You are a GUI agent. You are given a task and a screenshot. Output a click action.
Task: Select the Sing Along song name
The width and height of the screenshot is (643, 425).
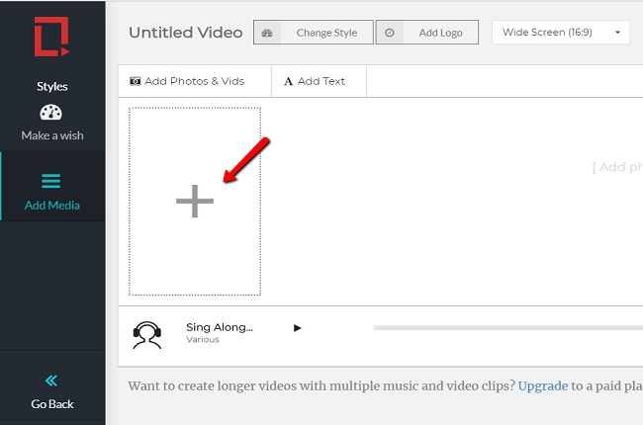tap(219, 327)
